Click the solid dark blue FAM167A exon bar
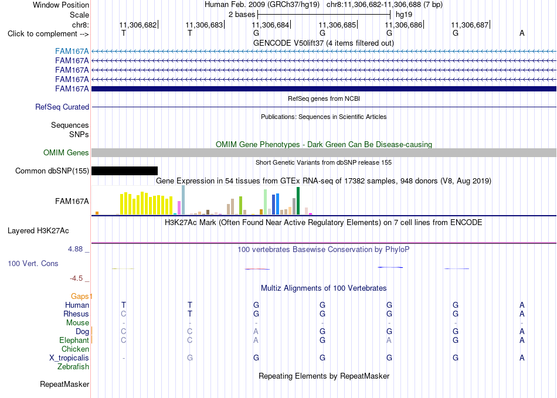Viewport: 557px width, 398px height. pyautogui.click(x=324, y=89)
